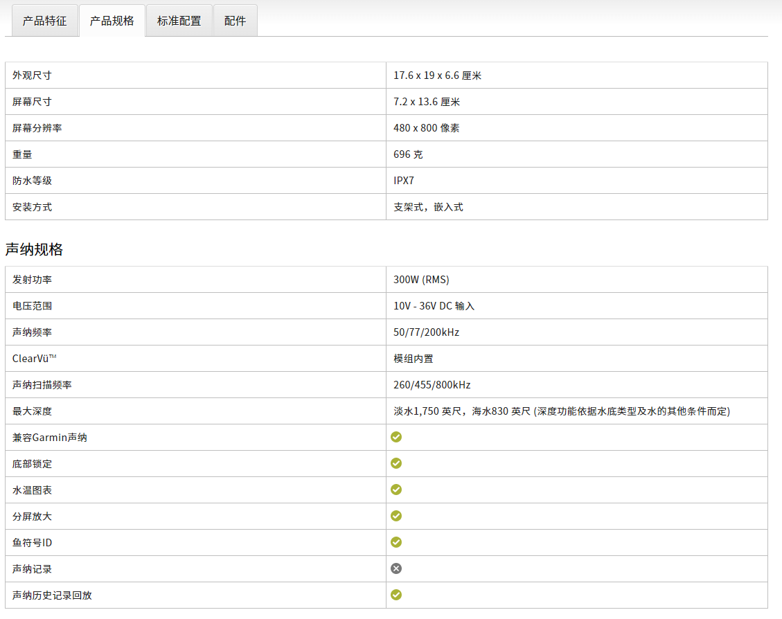Click the gray X icon for 声纳记录
Viewport: 782px width, 619px height.
tap(396, 568)
